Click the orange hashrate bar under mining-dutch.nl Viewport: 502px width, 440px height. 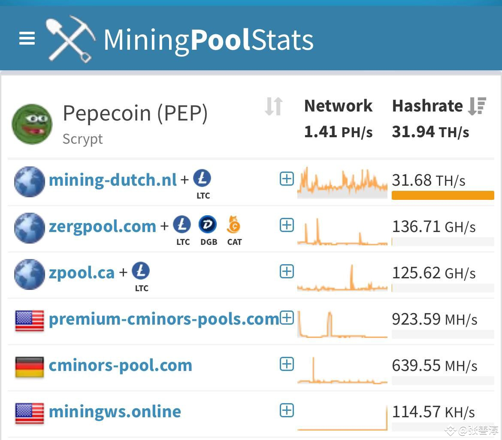442,195
